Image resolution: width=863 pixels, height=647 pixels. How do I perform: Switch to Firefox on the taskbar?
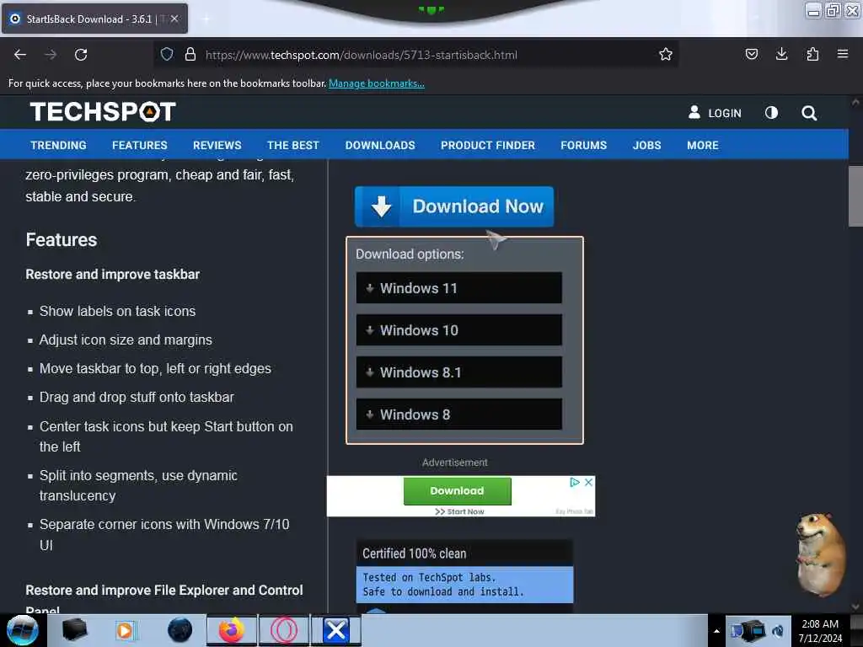tap(231, 630)
